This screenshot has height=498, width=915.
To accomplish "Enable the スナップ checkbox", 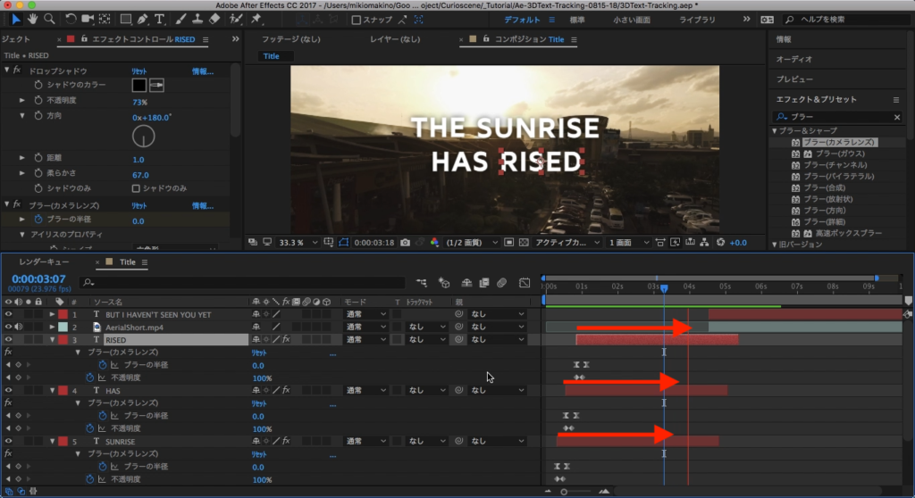I will [357, 20].
